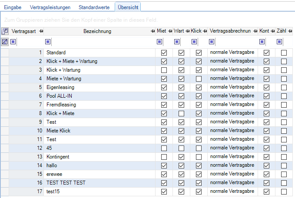Viewport: 295px width, 198px height.
Task: Toggle Klick checkbox for Miete + Wartung row
Action: pyautogui.click(x=199, y=79)
